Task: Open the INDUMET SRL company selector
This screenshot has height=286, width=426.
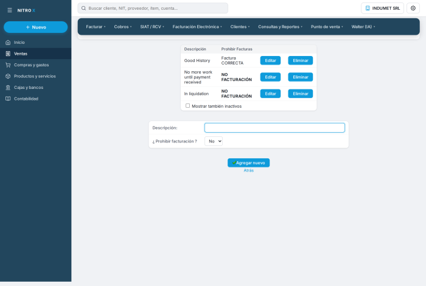Action: pos(382,8)
